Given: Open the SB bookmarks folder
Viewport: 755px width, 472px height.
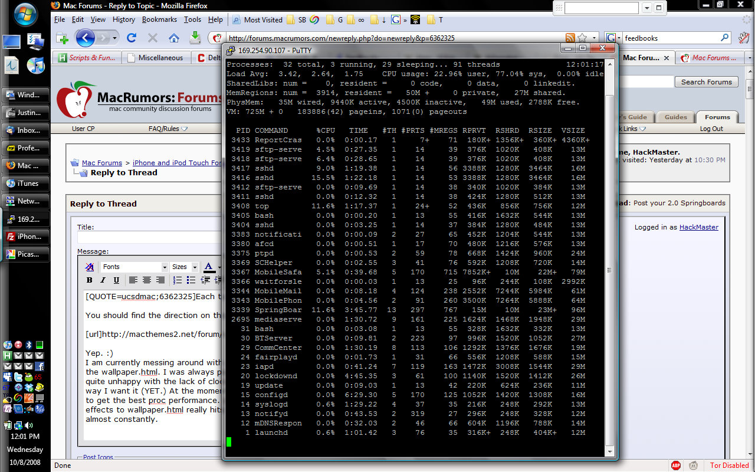Looking at the screenshot, I should [x=297, y=19].
